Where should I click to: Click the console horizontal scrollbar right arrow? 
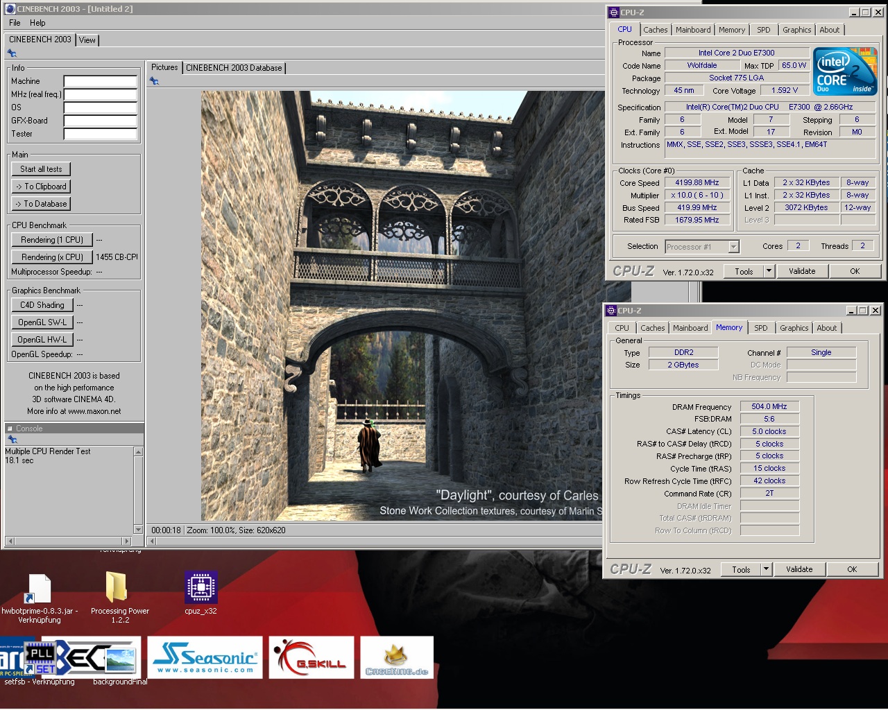click(126, 541)
